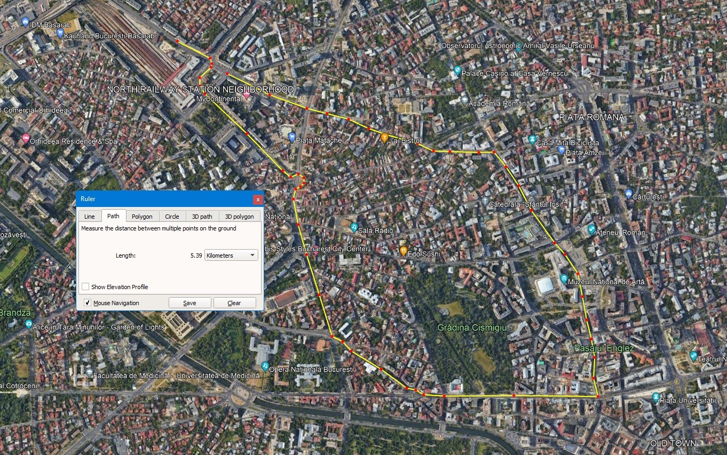The height and width of the screenshot is (455, 727).
Task: Open the 3D path tab
Action: [x=202, y=216]
